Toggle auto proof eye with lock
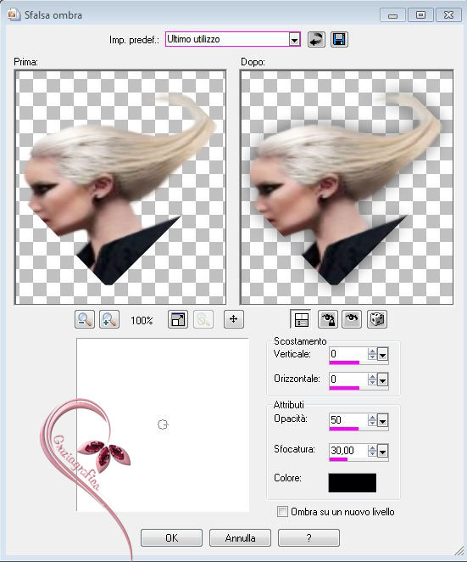467x562 pixels. (327, 319)
